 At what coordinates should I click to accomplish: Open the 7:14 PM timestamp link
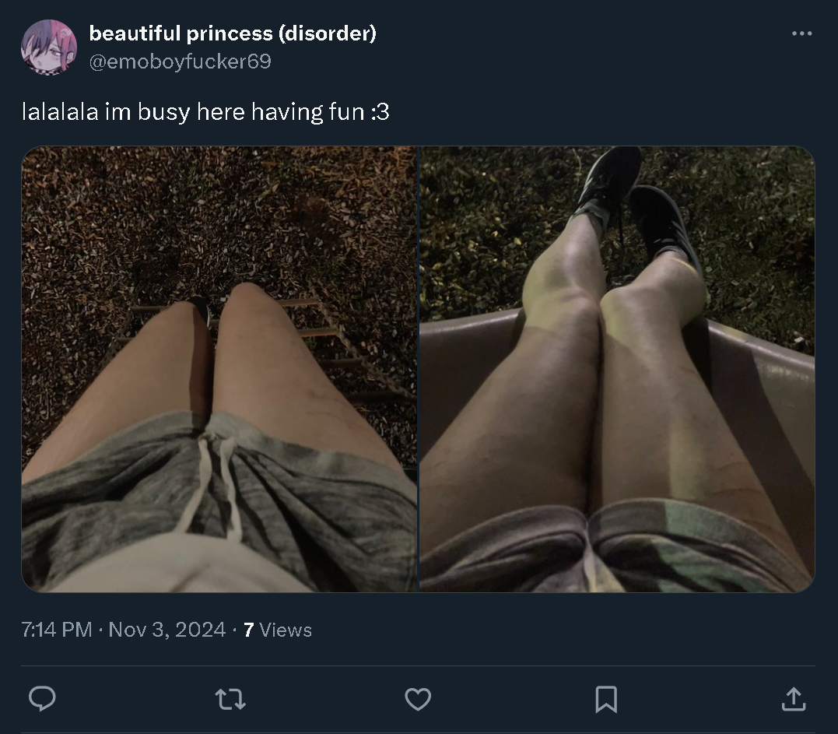(57, 630)
